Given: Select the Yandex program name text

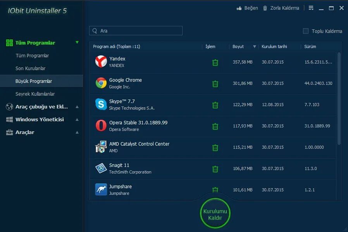Looking at the screenshot, I should point(117,59).
